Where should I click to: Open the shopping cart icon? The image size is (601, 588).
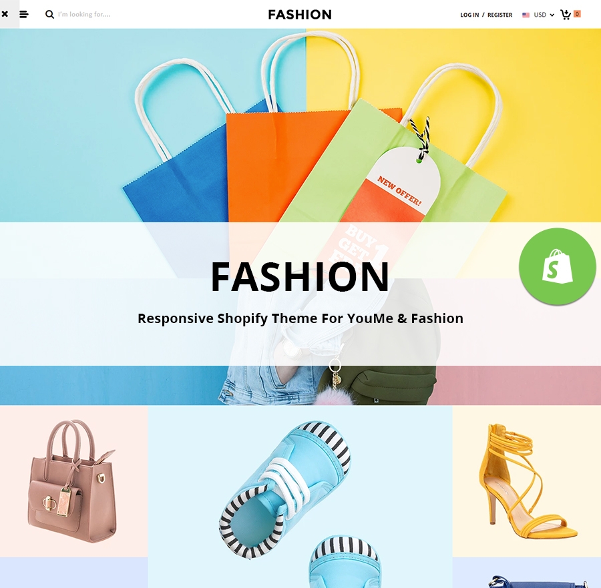point(566,15)
